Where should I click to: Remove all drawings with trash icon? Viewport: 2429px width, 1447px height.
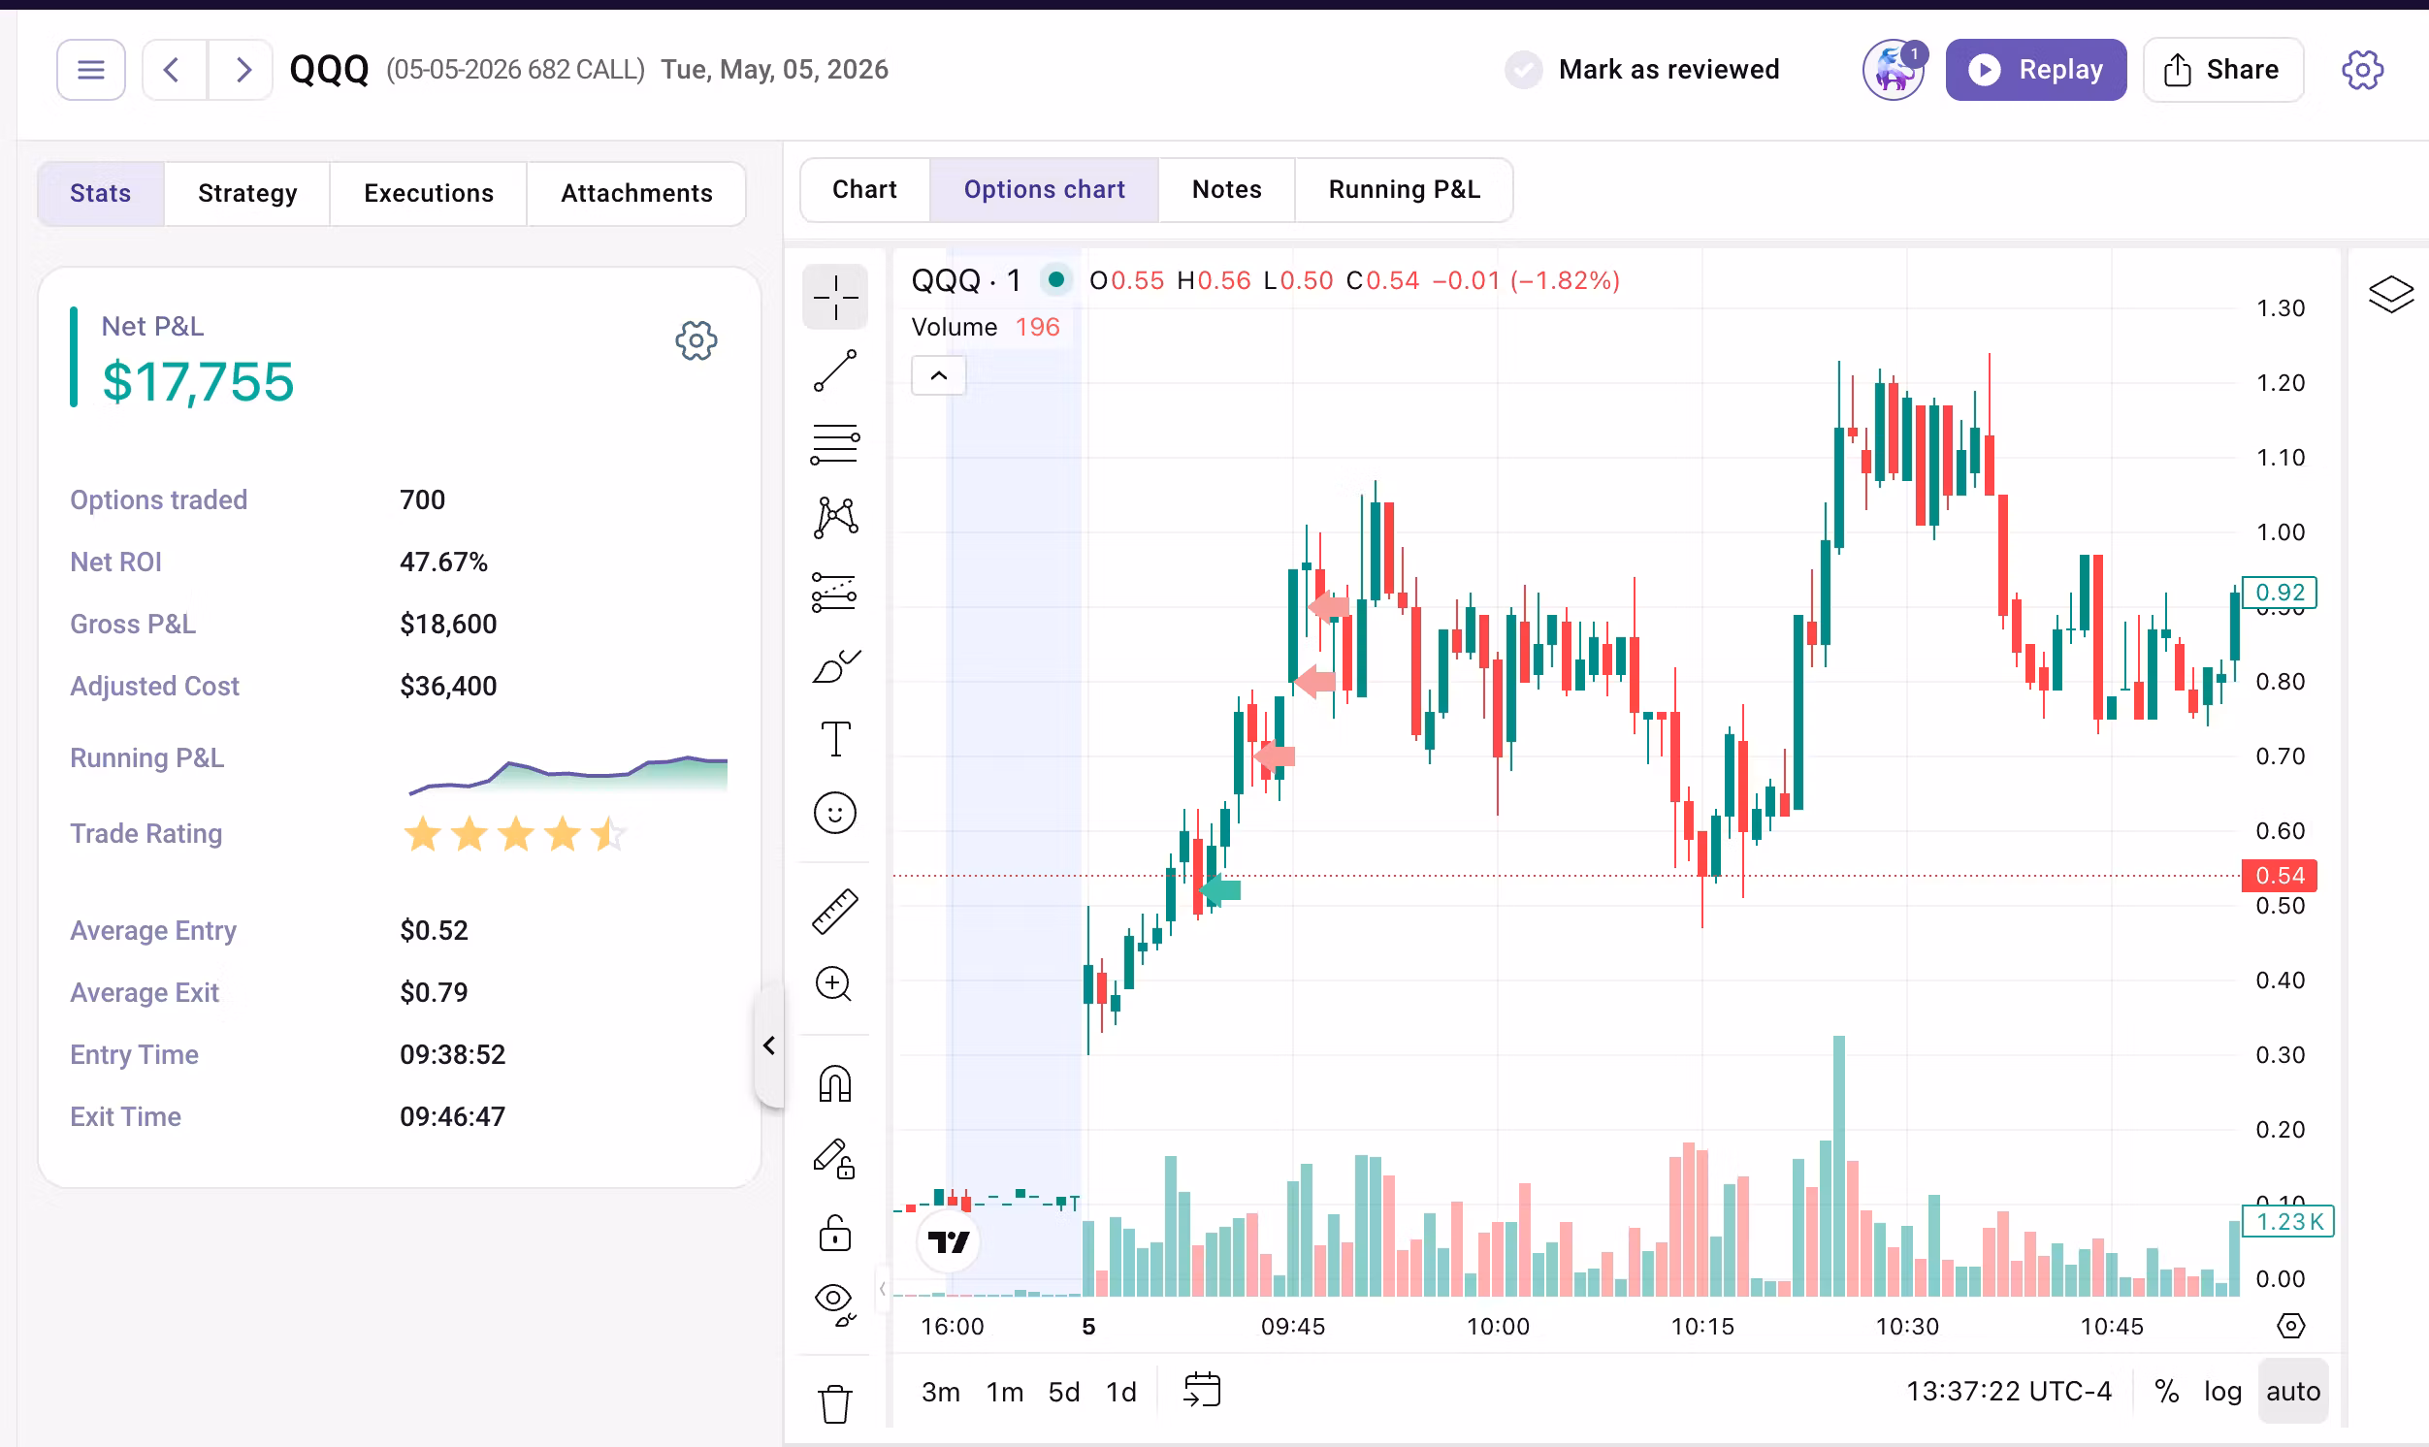tap(834, 1403)
